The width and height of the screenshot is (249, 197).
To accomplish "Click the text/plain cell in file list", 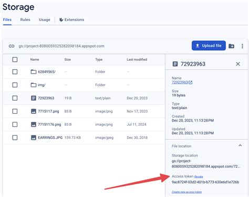I will [x=103, y=98].
